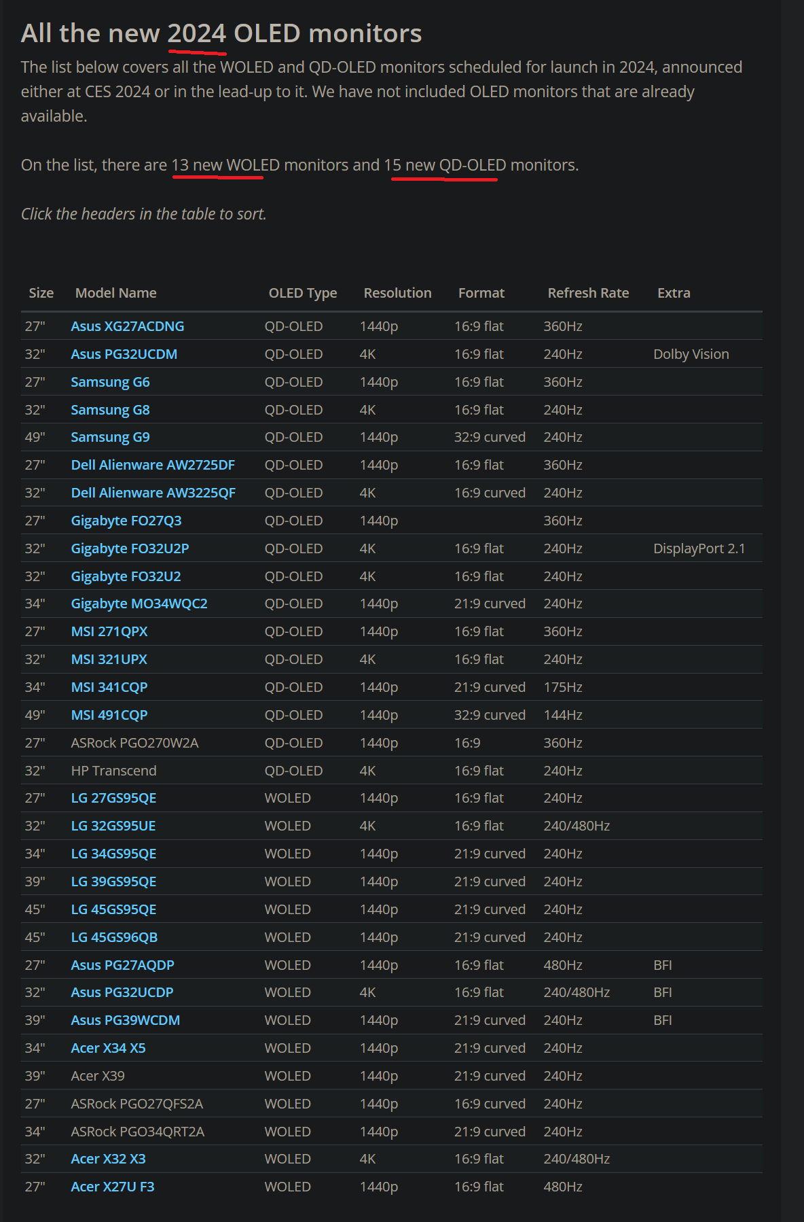The height and width of the screenshot is (1222, 804).
Task: Open Dell Alienware AW2725DF page
Action: 153,465
